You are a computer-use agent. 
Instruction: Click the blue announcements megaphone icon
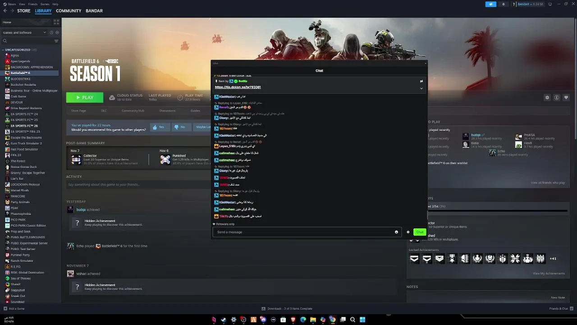coord(491,4)
